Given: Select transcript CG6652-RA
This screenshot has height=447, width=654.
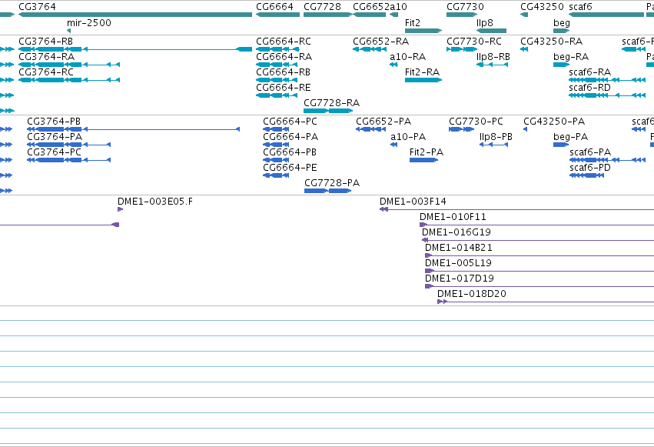Looking at the screenshot, I should [x=370, y=49].
